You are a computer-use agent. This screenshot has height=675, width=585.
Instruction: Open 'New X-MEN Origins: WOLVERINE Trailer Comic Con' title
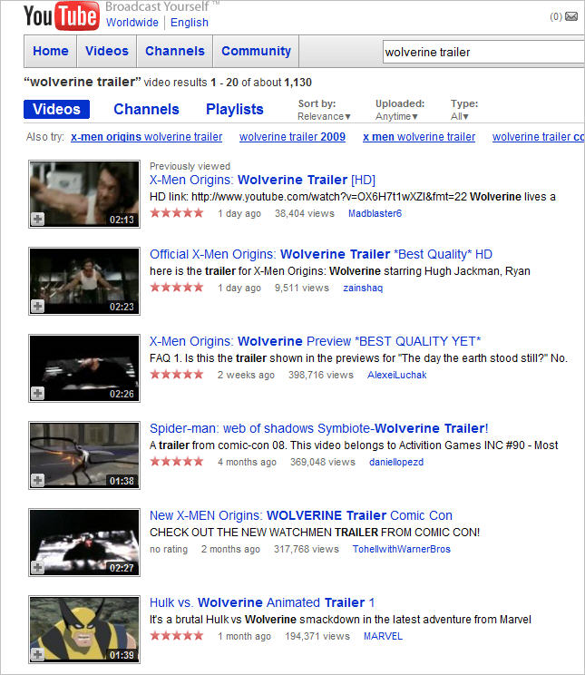[301, 515]
